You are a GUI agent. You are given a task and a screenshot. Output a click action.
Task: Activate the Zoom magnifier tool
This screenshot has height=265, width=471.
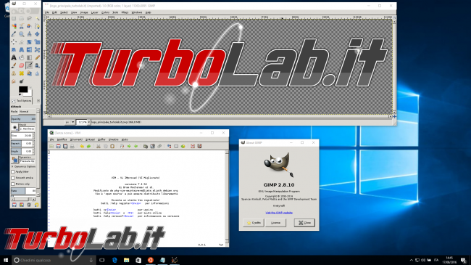(22, 34)
